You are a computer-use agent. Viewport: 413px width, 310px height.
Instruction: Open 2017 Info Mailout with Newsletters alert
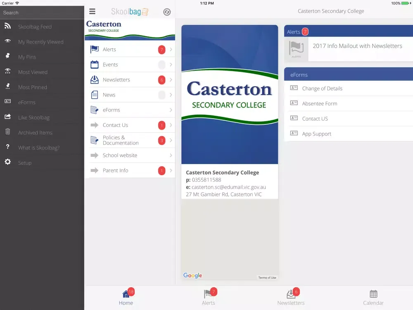tap(357, 46)
